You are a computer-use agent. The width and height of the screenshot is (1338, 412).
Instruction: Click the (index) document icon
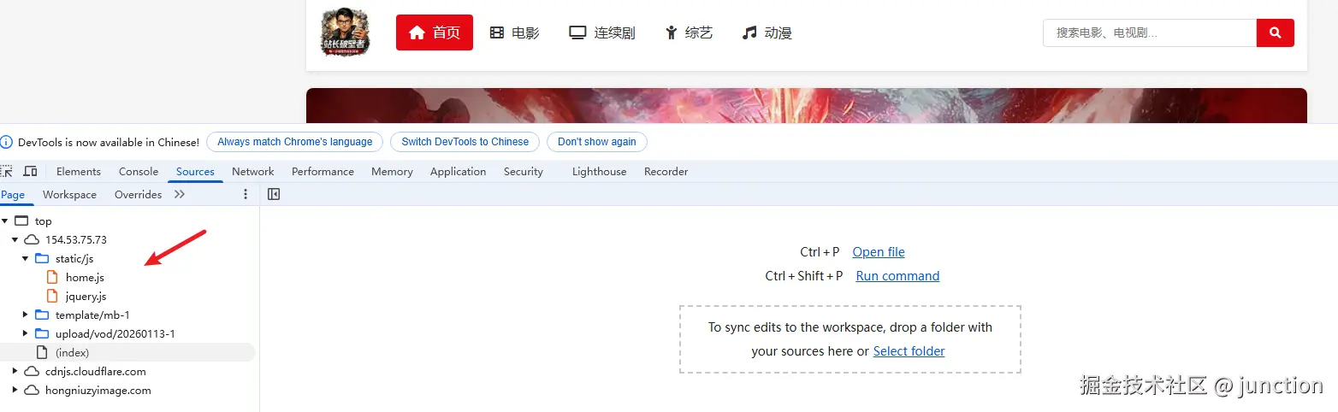tap(41, 352)
